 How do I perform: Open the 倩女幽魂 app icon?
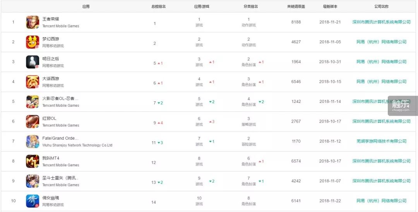(33, 201)
